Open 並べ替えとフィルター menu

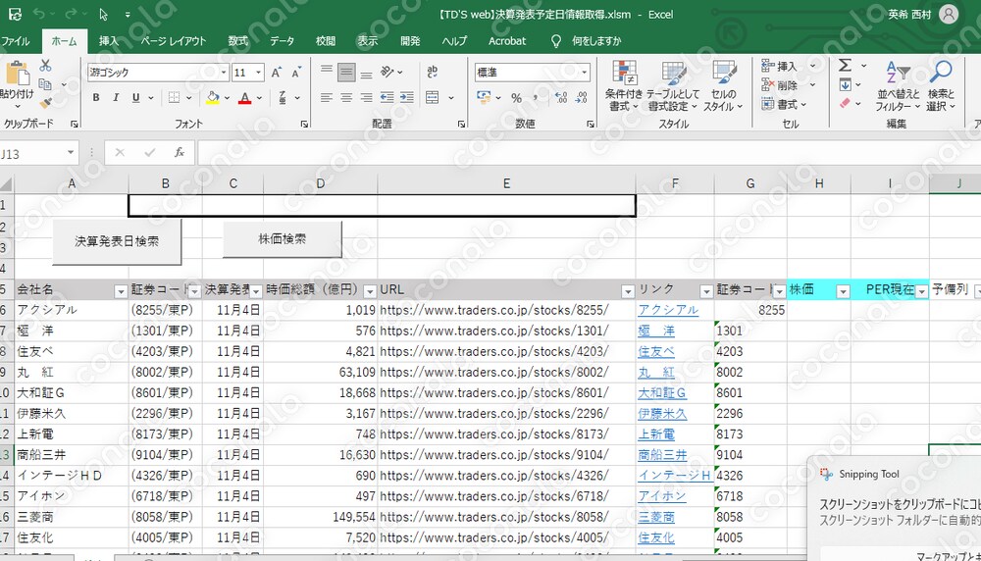click(898, 87)
